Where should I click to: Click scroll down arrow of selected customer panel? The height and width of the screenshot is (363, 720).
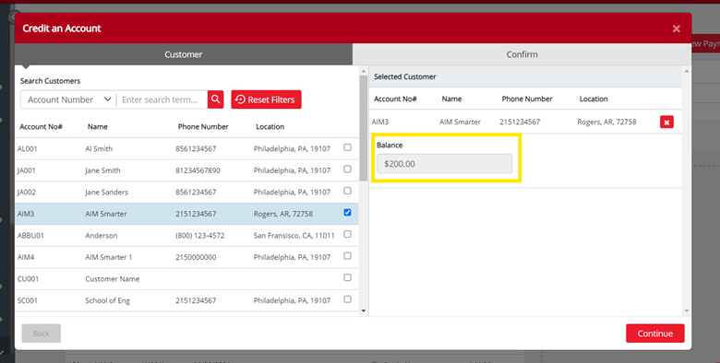(687, 311)
